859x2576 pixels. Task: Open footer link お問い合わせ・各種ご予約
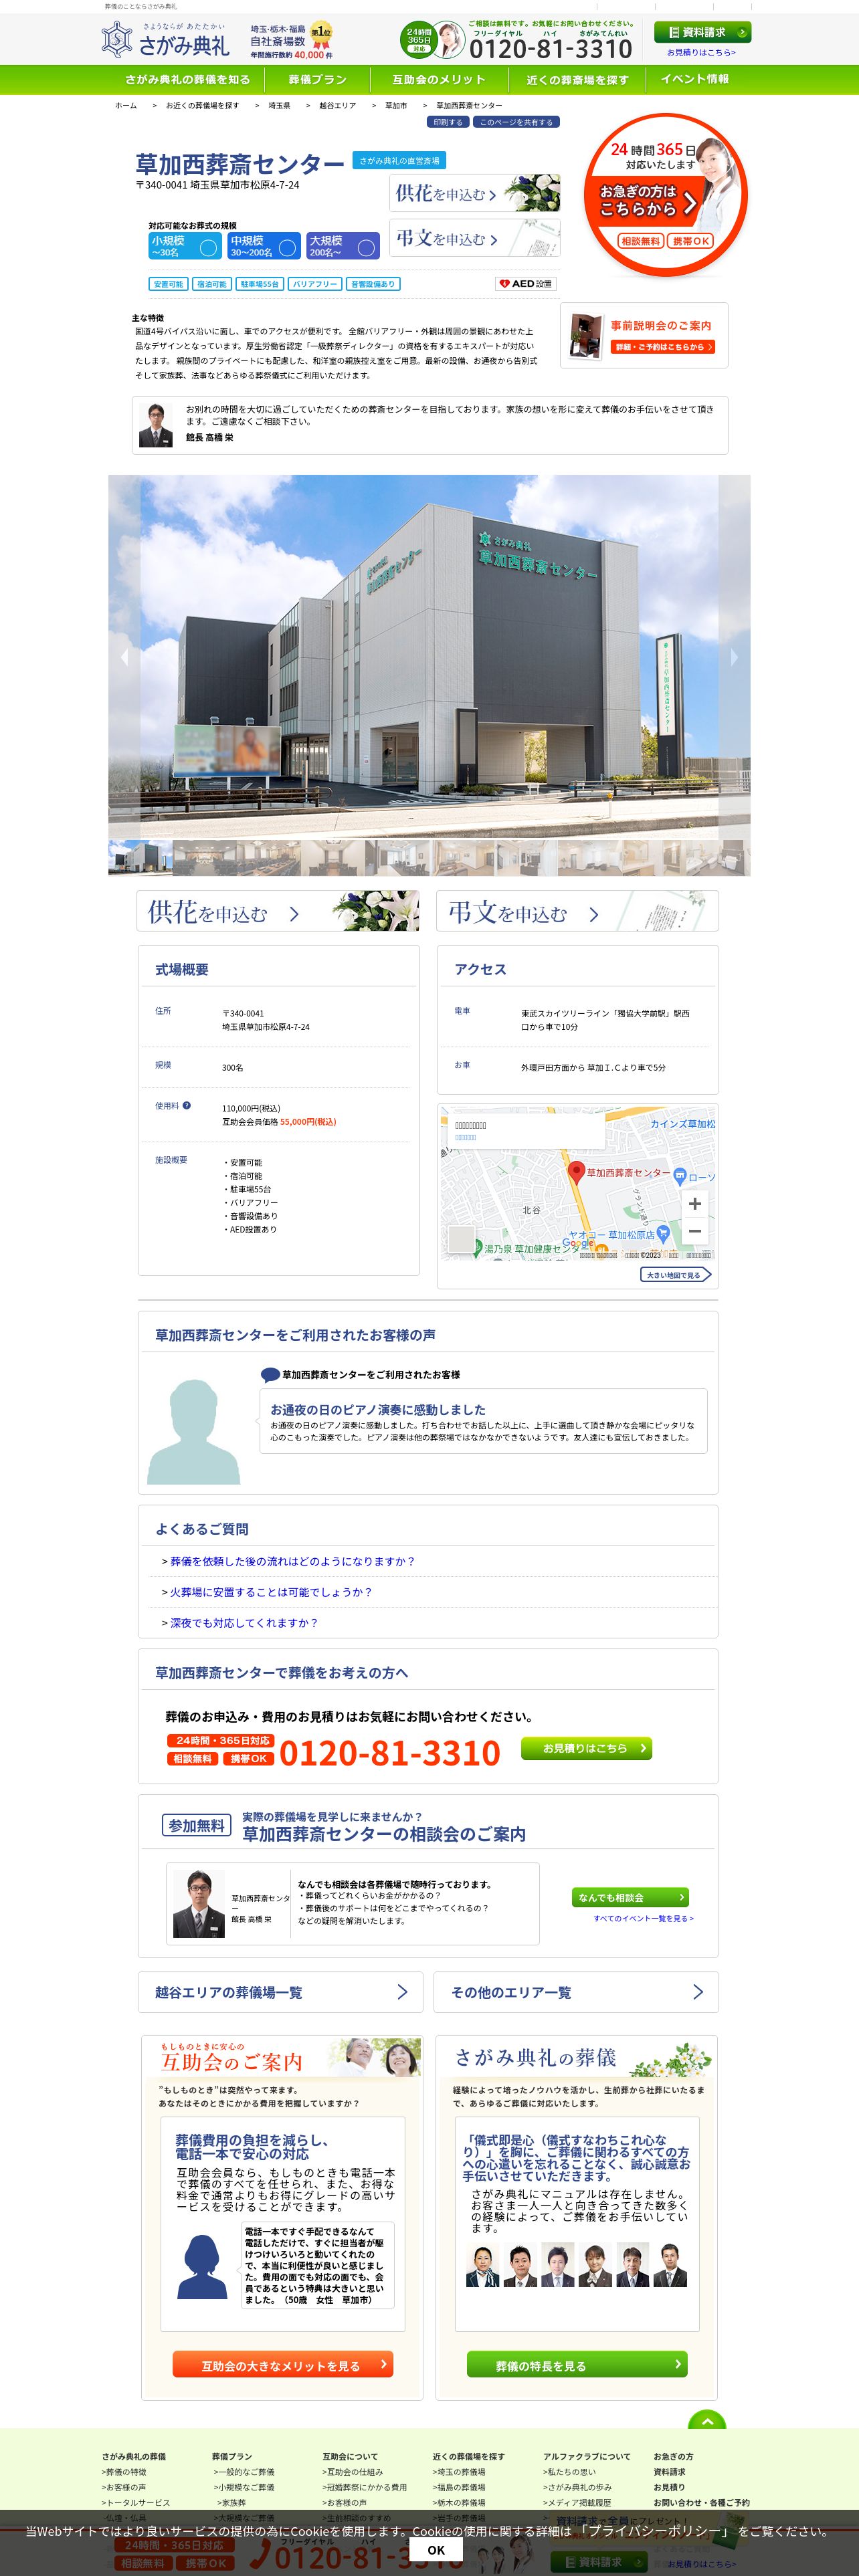pyautogui.click(x=701, y=2503)
